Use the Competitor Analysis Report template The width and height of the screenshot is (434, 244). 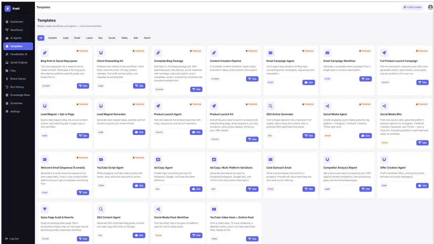(365, 189)
